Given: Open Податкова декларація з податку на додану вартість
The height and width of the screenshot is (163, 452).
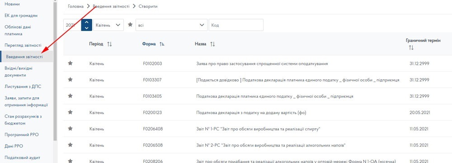Looking at the screenshot, I should pos(251,113).
